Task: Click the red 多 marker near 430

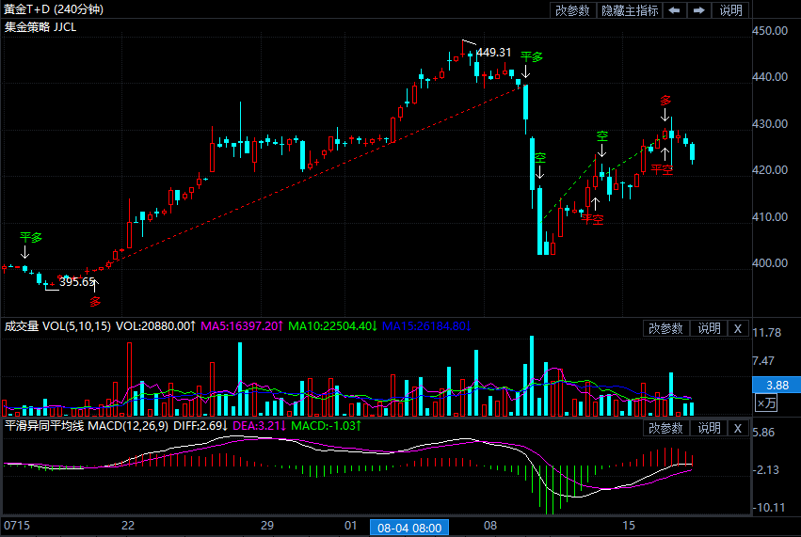Action: (665, 101)
